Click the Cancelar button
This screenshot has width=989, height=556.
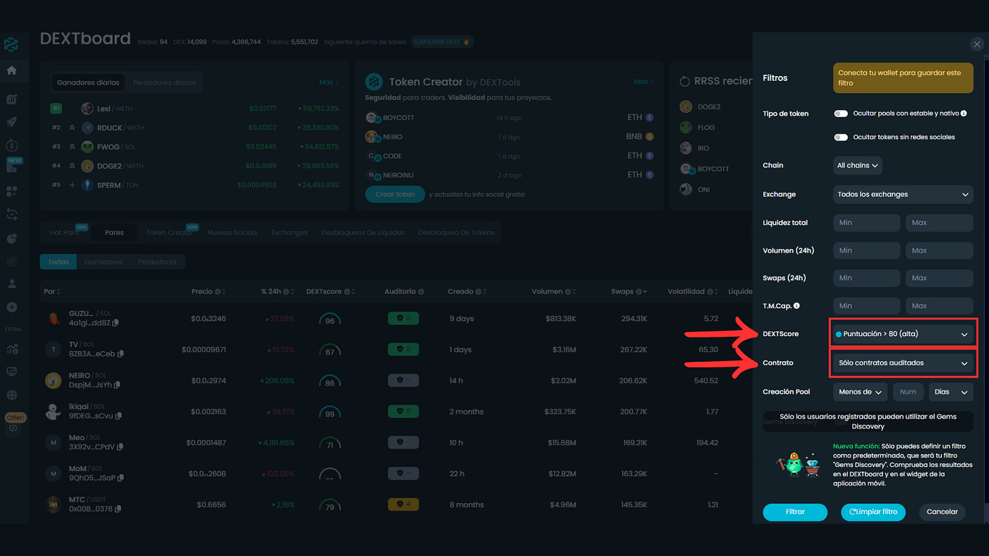click(942, 512)
